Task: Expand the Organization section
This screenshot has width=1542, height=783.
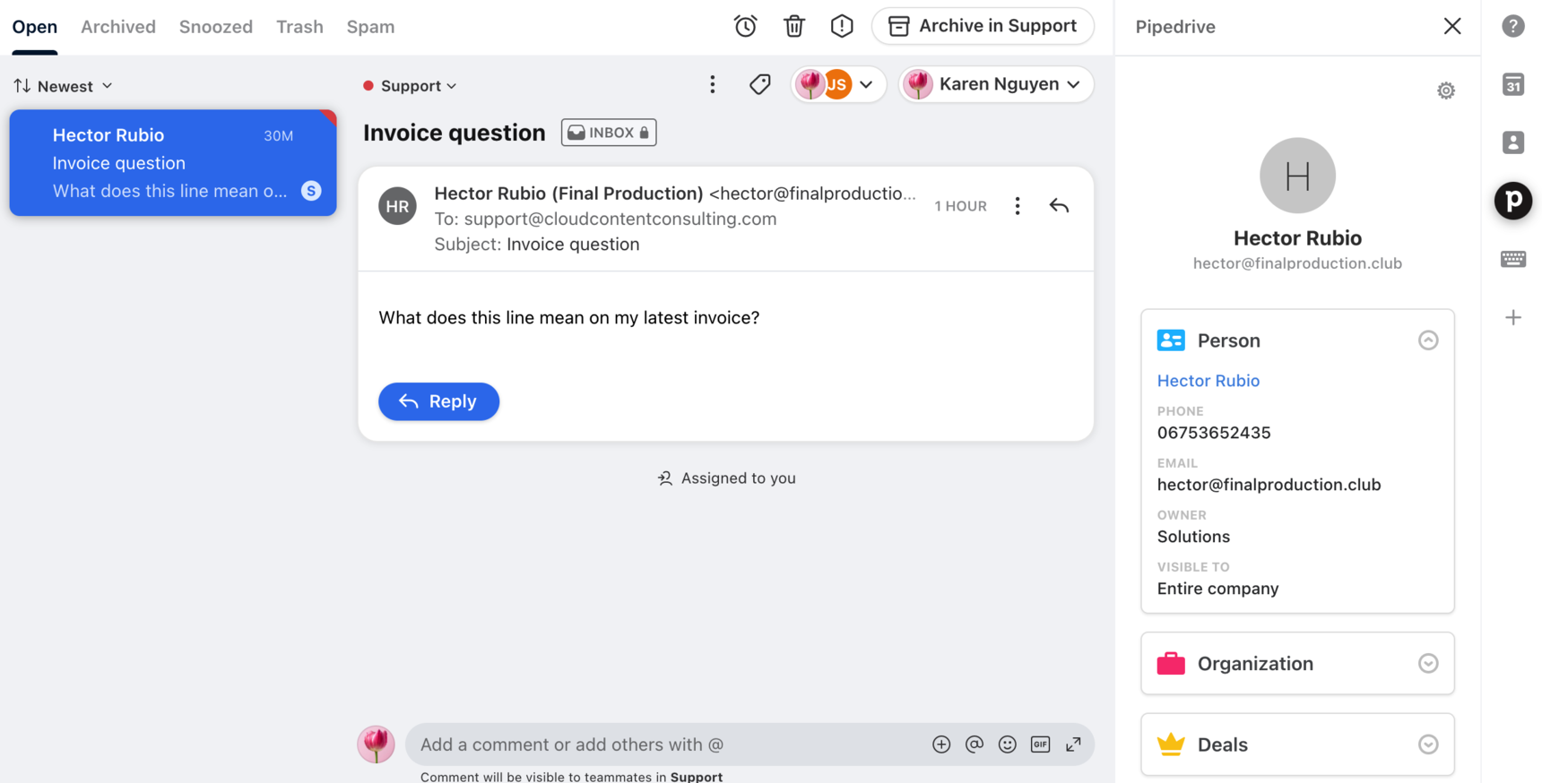Action: (x=1428, y=664)
